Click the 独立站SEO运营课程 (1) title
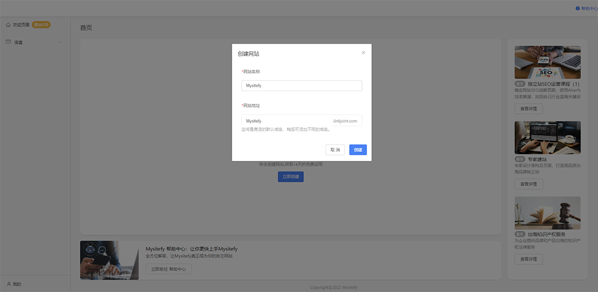The width and height of the screenshot is (598, 292). pyautogui.click(x=554, y=84)
